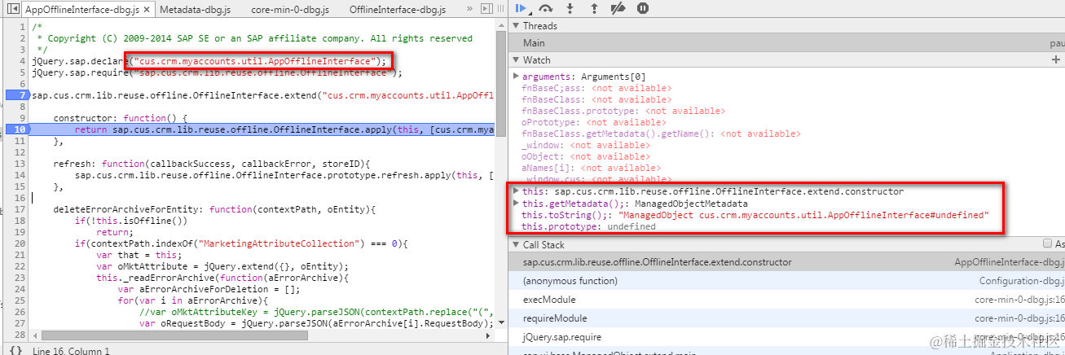
Task: Click the this.toString() watch entry
Action: [x=755, y=214]
